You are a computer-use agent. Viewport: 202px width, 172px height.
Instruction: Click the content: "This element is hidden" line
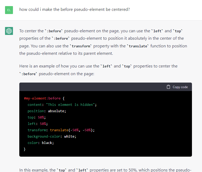(62, 105)
